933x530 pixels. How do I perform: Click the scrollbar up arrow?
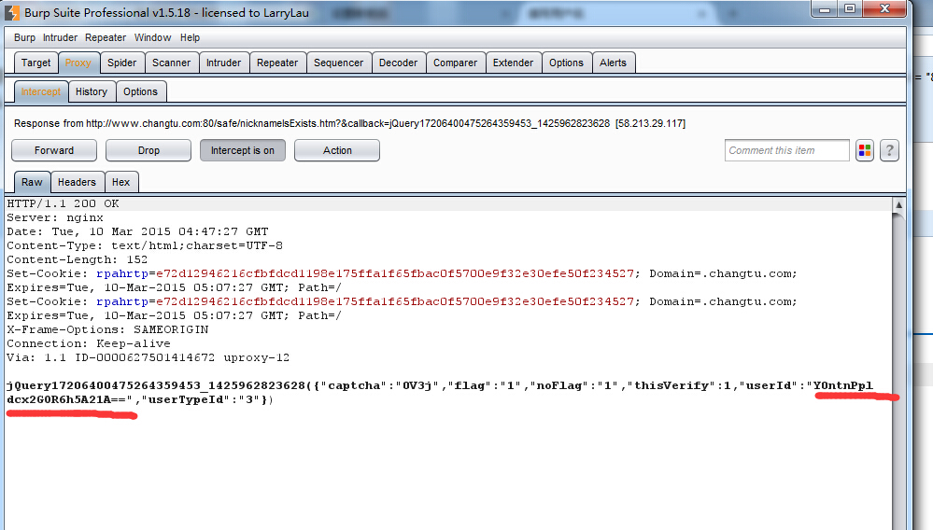[898, 204]
